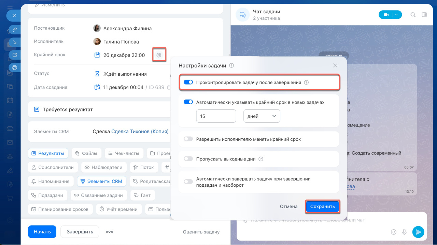Toggle skip weekends option
The image size is (437, 245).
pos(188,159)
